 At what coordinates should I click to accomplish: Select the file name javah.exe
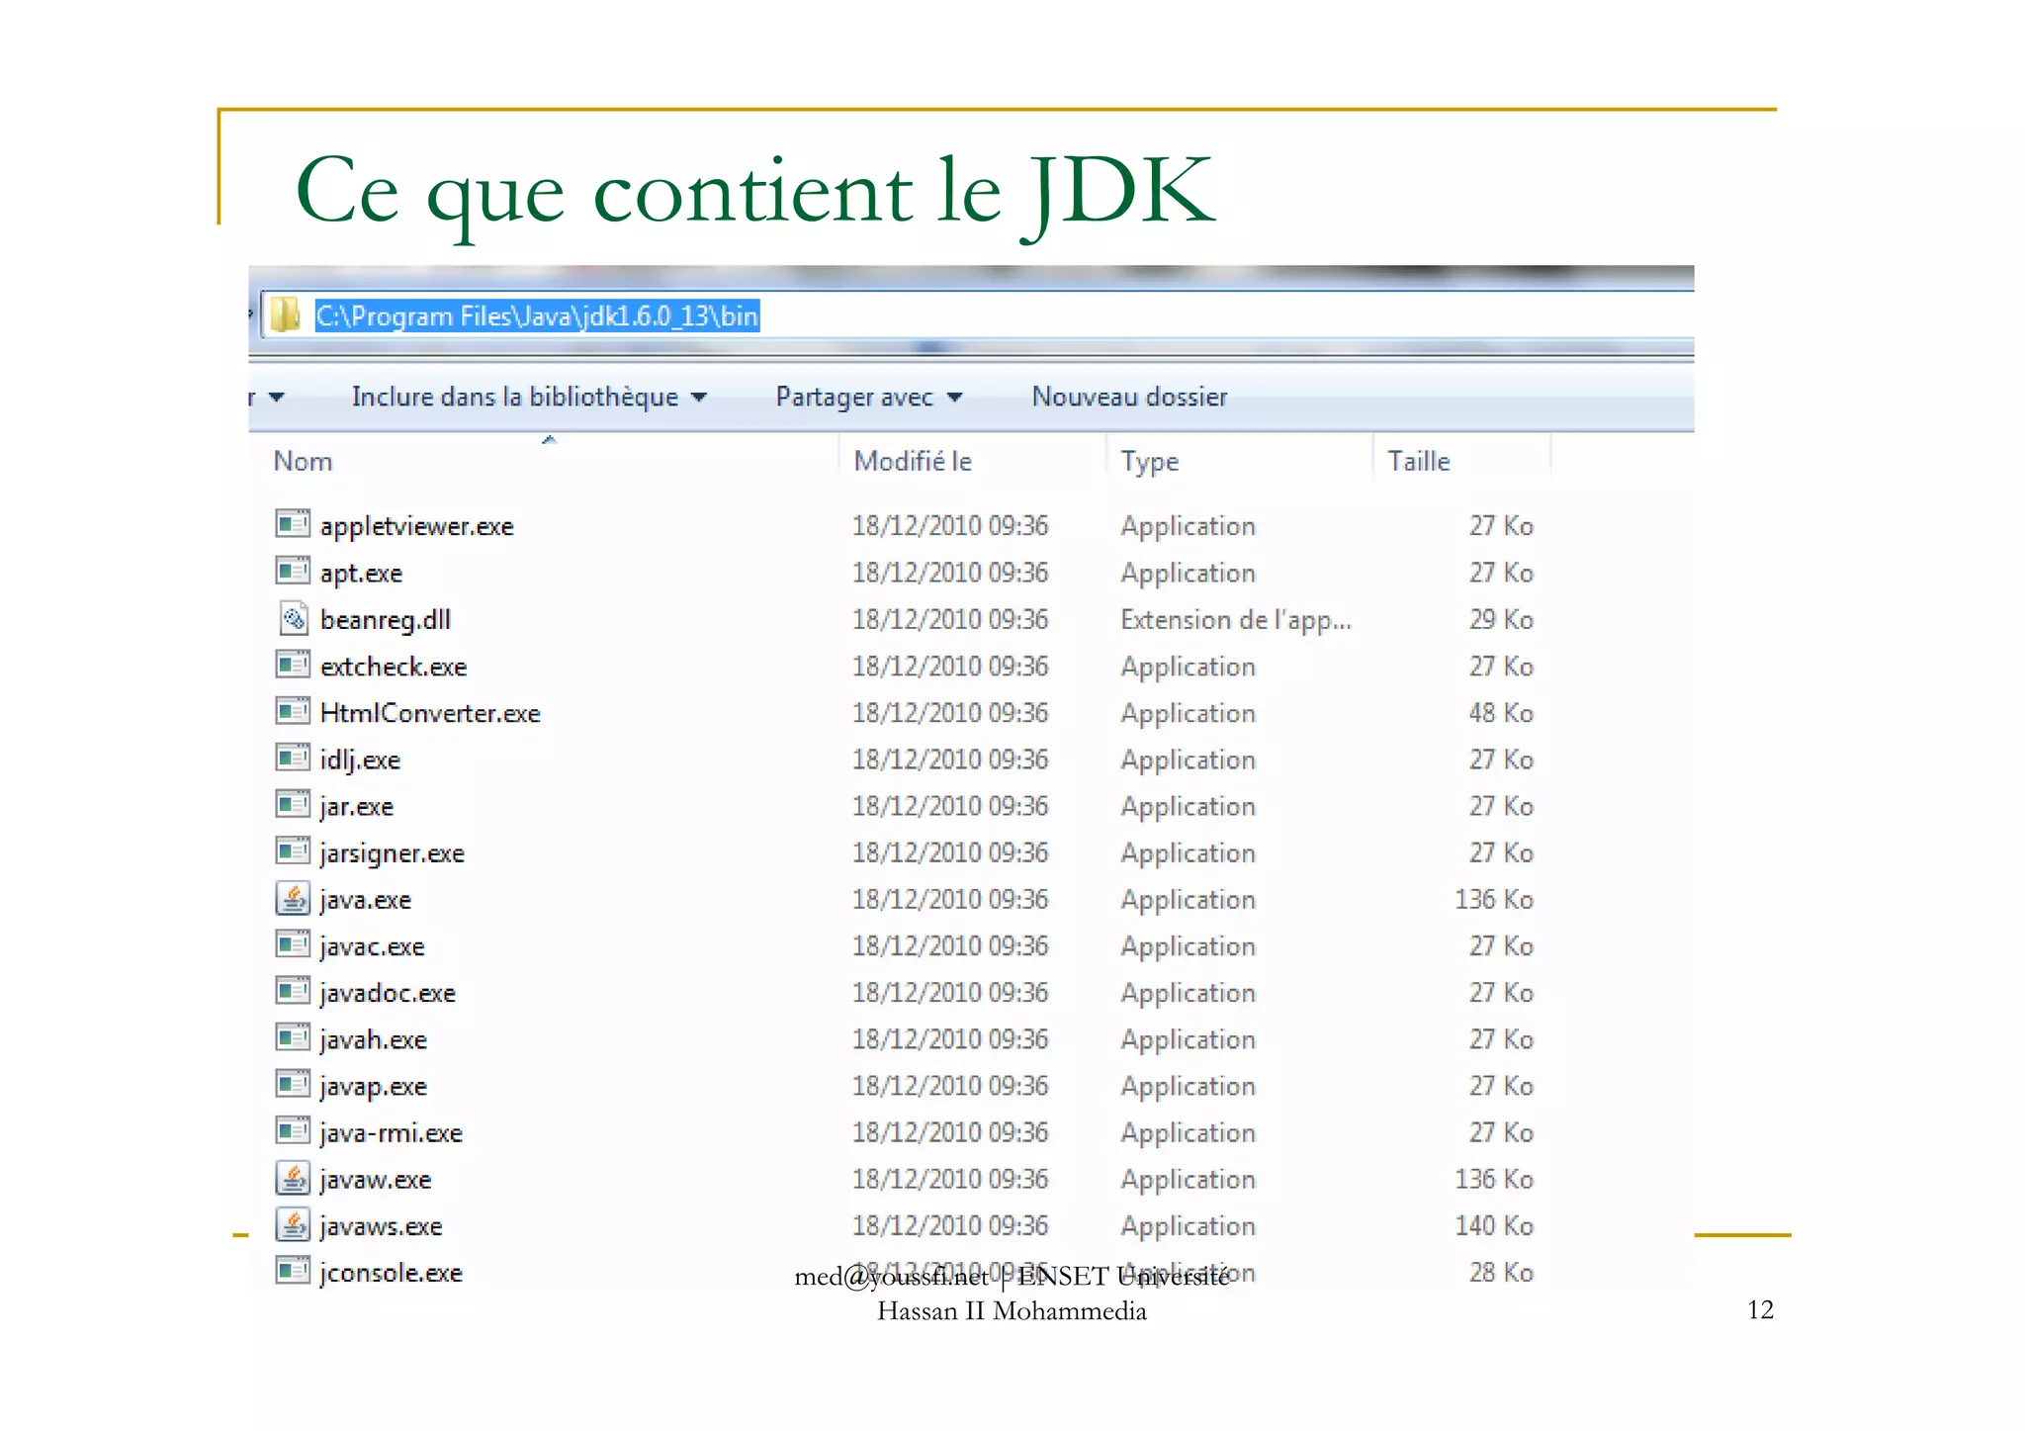[373, 1040]
